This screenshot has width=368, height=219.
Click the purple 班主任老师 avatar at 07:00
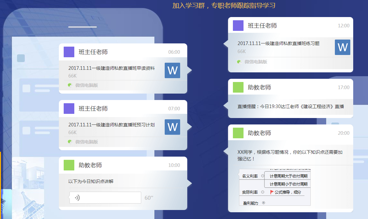pos(69,109)
